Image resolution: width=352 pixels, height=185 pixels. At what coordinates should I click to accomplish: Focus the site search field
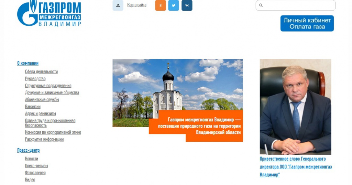pos(296,6)
